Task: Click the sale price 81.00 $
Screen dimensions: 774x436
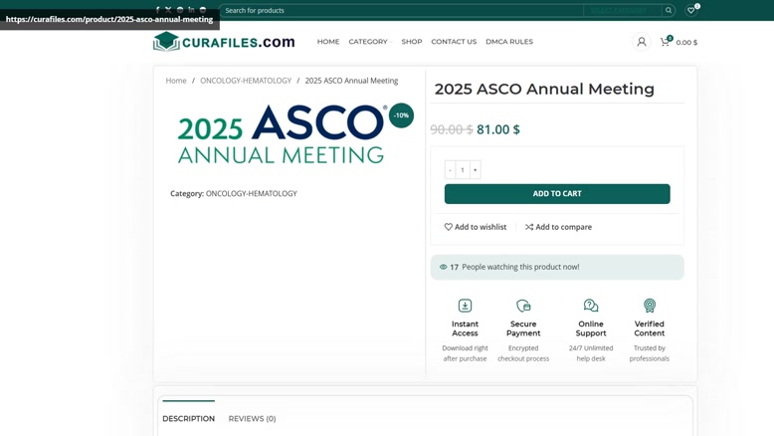Action: coord(498,129)
